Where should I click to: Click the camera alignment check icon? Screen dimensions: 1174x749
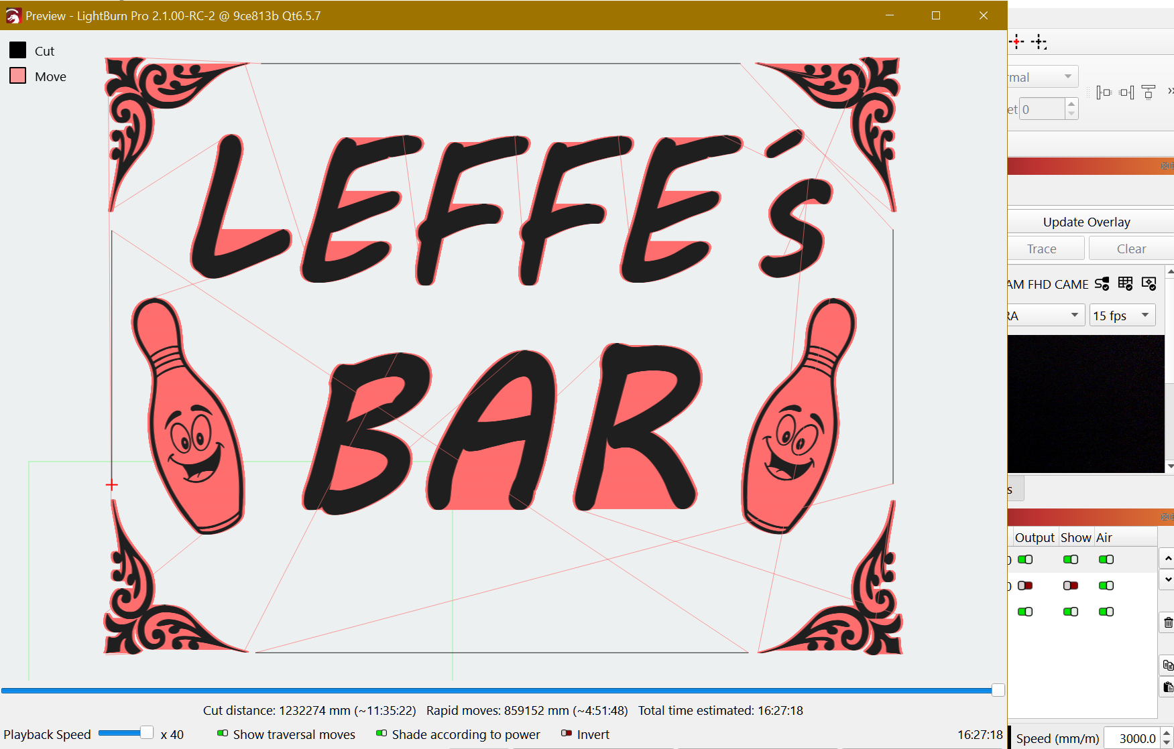[1149, 284]
